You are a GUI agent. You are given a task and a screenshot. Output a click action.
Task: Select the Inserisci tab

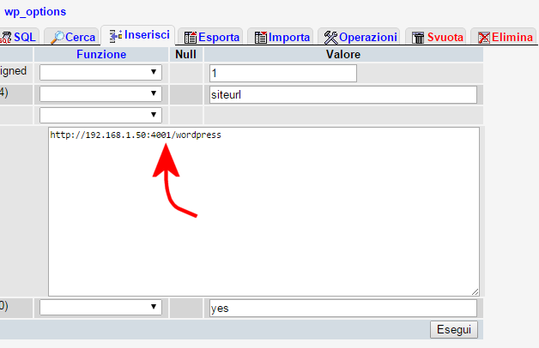138,35
